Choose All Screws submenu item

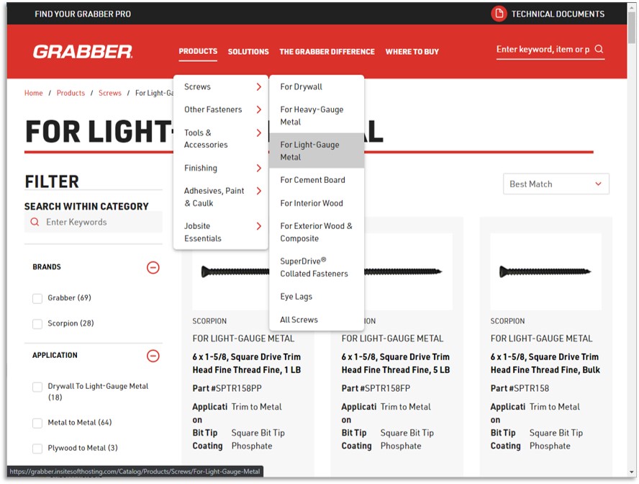(317, 320)
